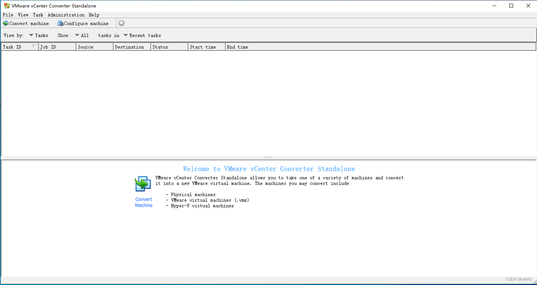Expand the View by Tasks dropdown
537x285 pixels.
coord(38,35)
